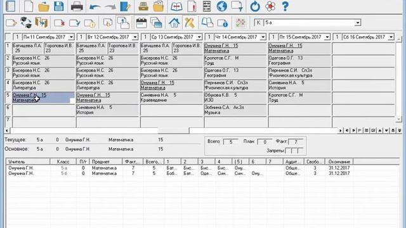Image resolution: width=406 pixels, height=228 pixels.
Task: Click the cascading blue windows icon
Action: 157,23
